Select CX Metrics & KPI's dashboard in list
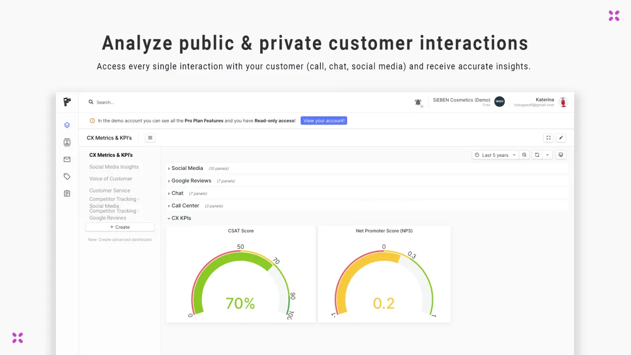Screen dimensions: 631x355 (111, 155)
